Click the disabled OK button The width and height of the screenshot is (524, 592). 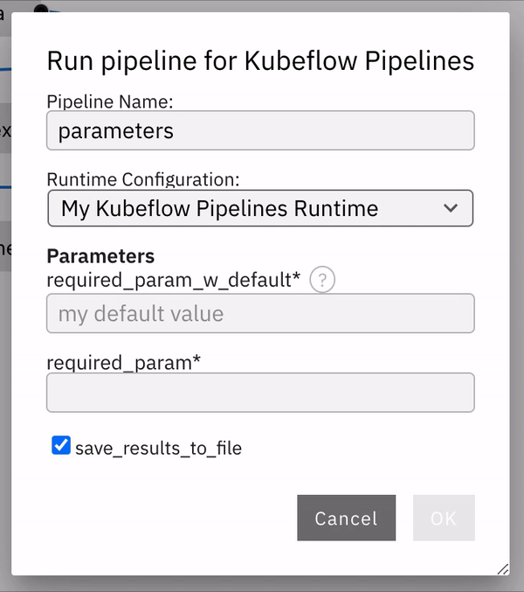point(444,518)
